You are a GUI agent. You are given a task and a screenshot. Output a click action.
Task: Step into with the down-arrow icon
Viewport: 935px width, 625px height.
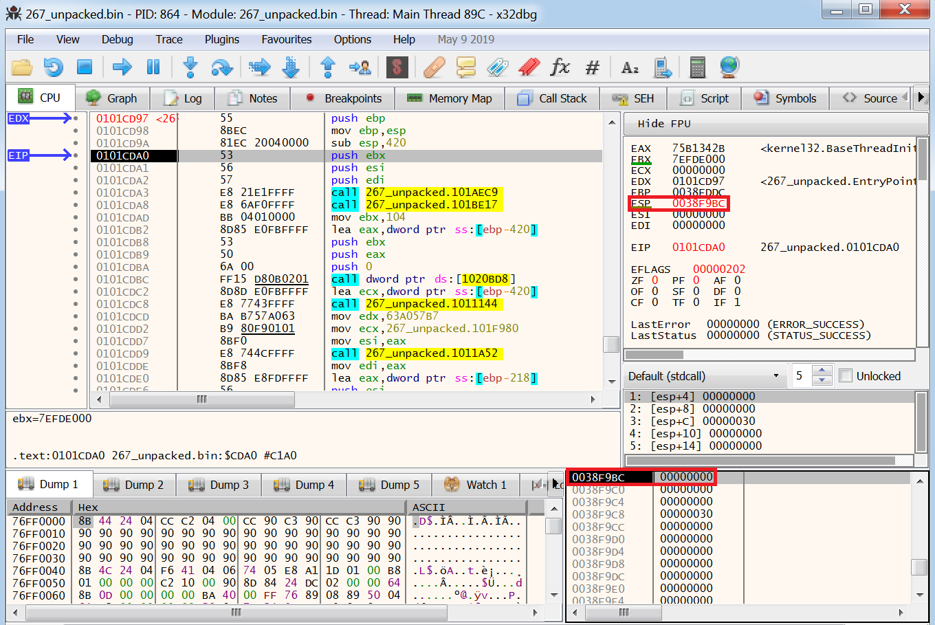190,67
